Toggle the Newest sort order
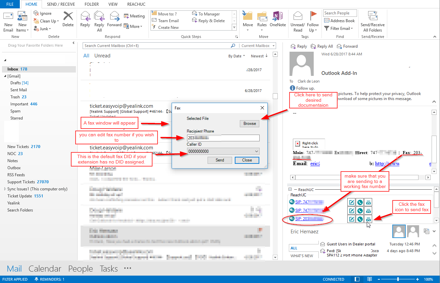Image resolution: width=440 pixels, height=283 pixels. click(x=259, y=56)
